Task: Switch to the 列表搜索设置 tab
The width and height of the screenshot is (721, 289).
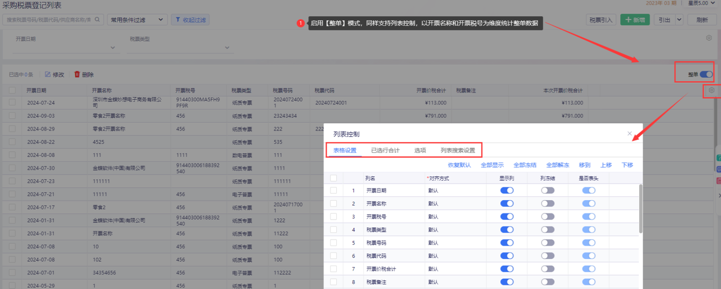Action: click(458, 151)
